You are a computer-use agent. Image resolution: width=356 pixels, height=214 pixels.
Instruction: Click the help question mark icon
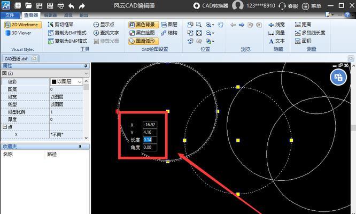[x=347, y=15]
